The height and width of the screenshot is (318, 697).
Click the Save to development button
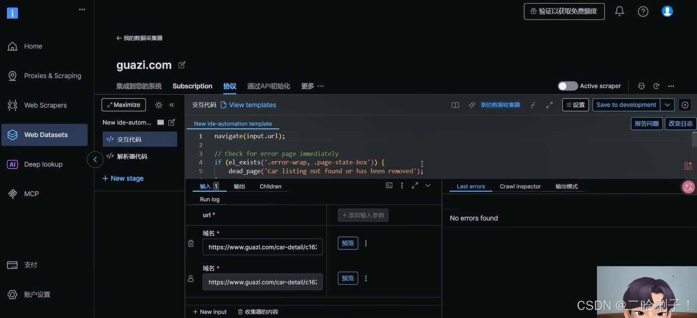626,105
